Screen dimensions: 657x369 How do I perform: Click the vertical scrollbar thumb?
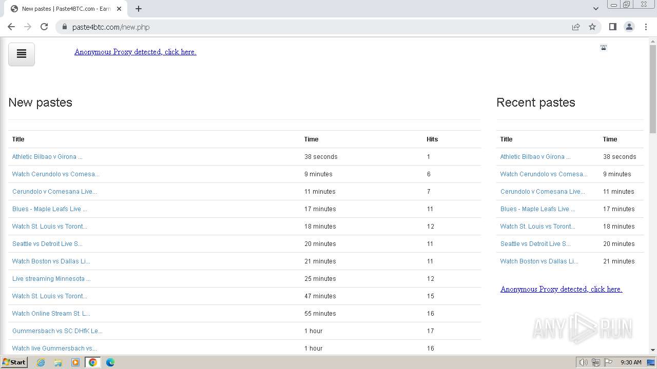click(x=652, y=89)
